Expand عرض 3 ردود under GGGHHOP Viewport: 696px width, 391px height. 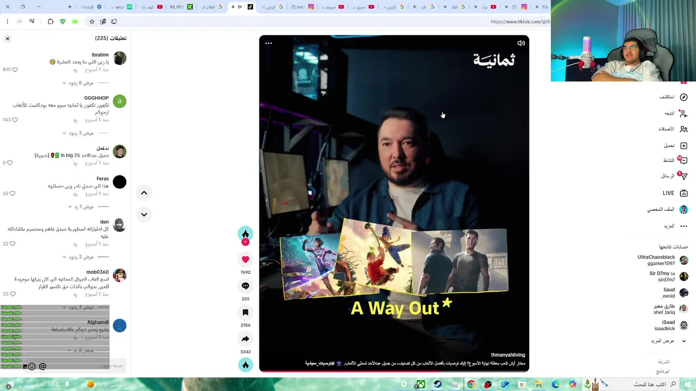(x=78, y=133)
